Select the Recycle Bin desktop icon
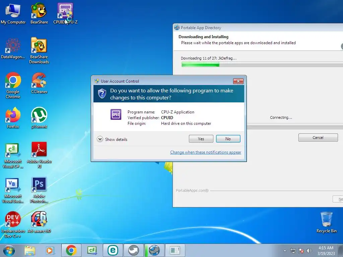The height and width of the screenshot is (257, 343). (326, 223)
